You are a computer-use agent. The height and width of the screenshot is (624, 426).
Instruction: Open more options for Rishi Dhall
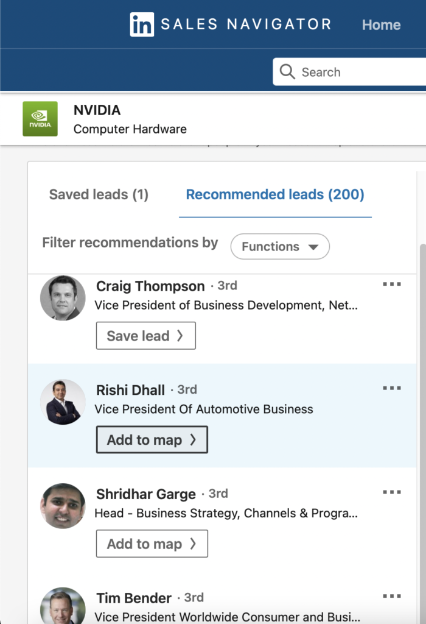(391, 388)
